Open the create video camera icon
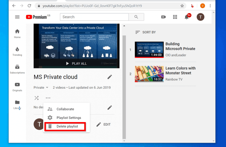 pos(163,17)
